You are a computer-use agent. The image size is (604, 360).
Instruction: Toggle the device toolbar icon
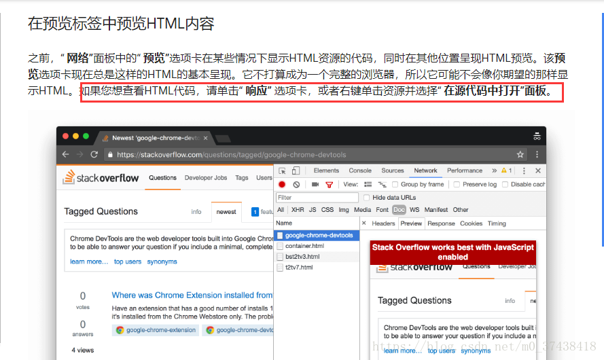(x=296, y=170)
